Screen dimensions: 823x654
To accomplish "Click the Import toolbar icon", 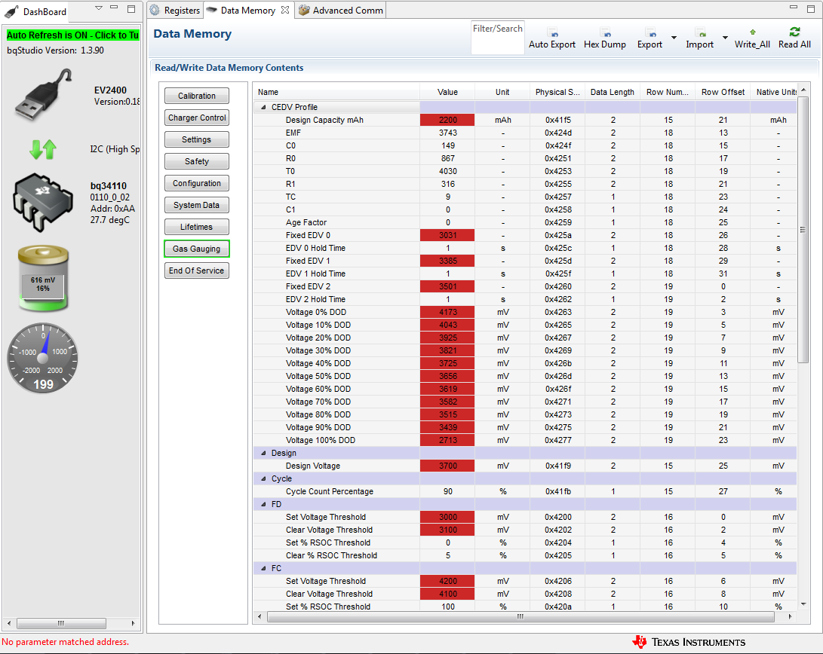I will (x=700, y=32).
